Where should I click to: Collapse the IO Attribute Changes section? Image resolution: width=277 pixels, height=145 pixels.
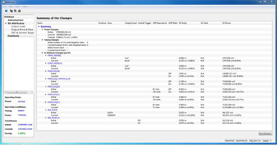point(42,53)
